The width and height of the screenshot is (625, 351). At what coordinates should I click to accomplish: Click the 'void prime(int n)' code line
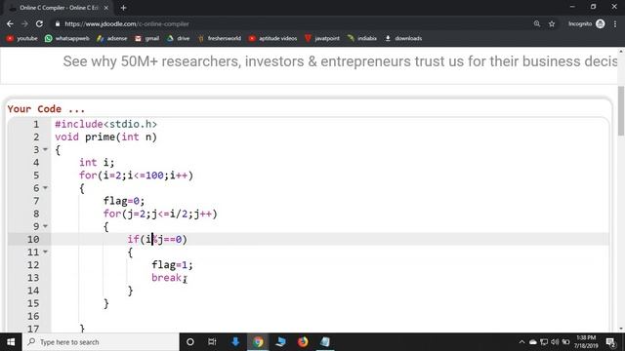[x=106, y=136]
